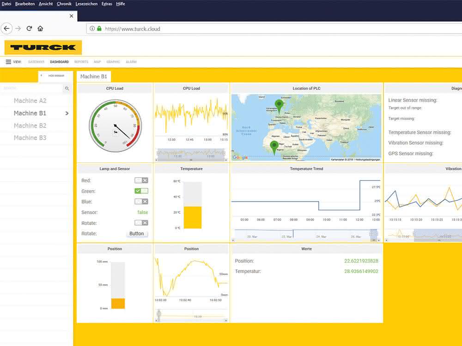The width and height of the screenshot is (462, 346).
Task: Toggle the Blue lamp switch
Action: (x=141, y=202)
